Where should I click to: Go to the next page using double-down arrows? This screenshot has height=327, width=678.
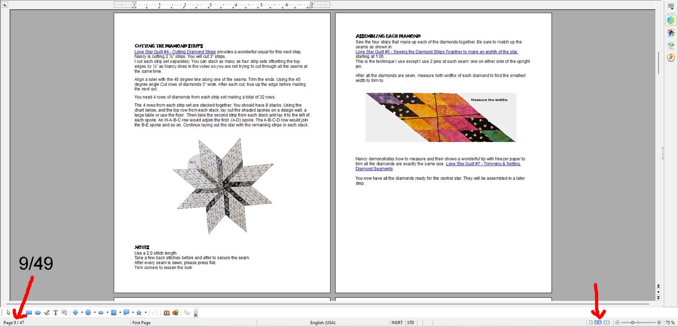[658, 297]
